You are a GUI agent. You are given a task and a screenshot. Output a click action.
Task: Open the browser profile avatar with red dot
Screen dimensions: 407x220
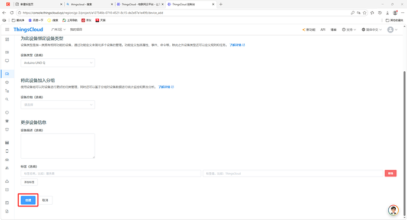coord(395,13)
